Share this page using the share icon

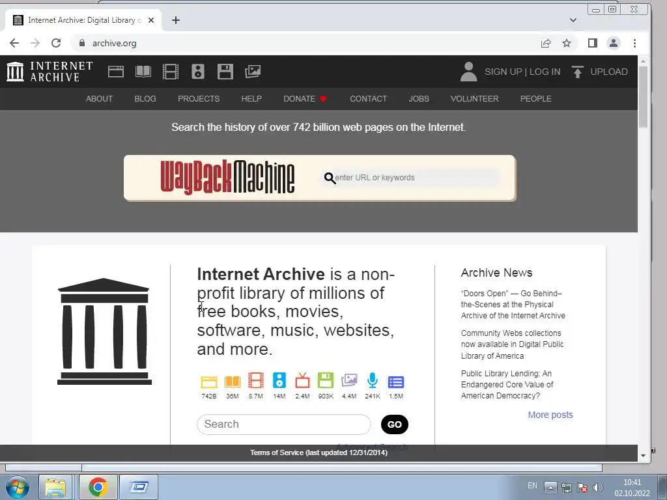[x=546, y=43]
